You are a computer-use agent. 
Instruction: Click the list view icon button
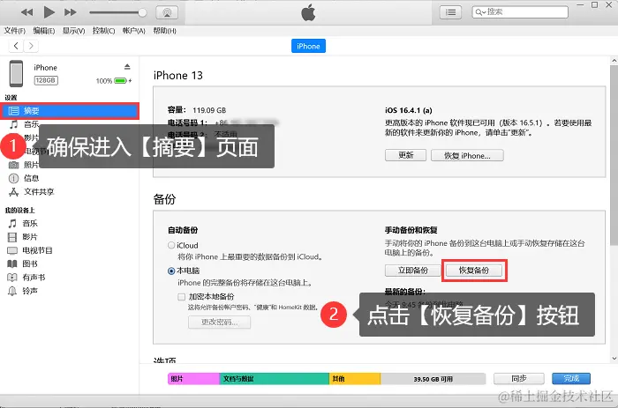tap(450, 12)
